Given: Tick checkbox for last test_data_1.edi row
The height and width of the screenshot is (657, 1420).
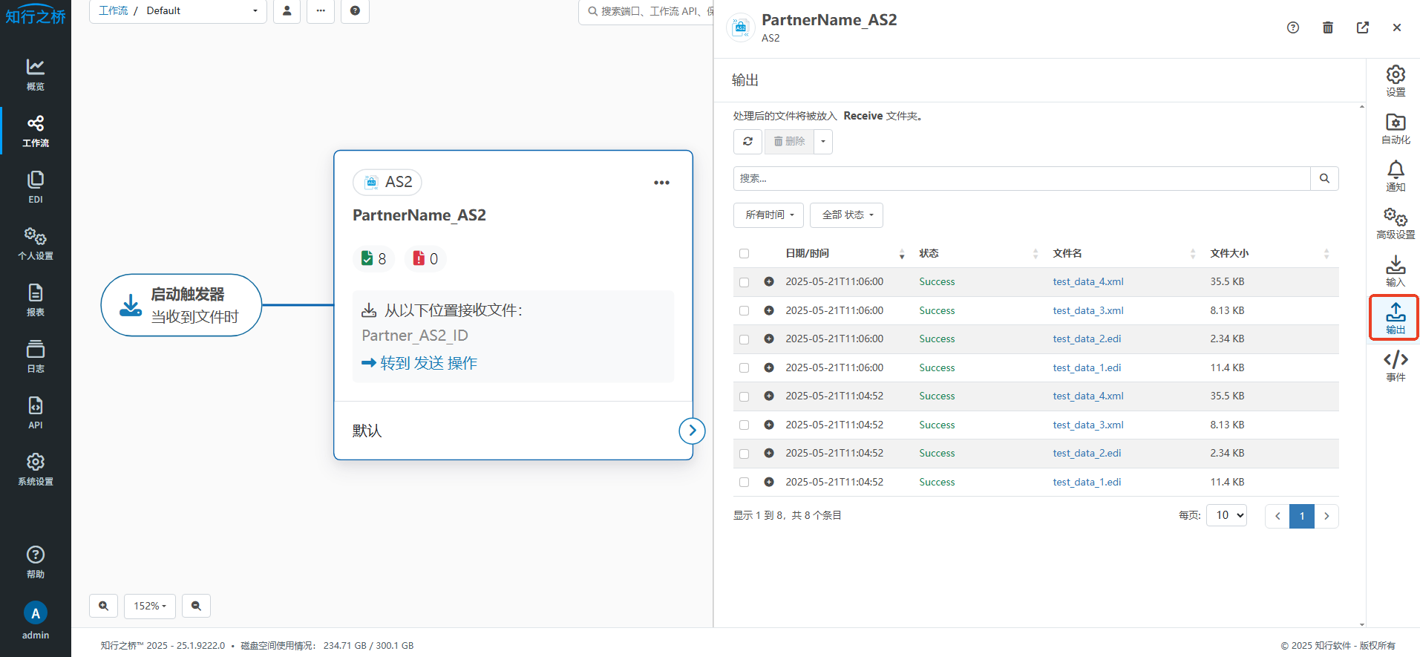Looking at the screenshot, I should (x=744, y=483).
